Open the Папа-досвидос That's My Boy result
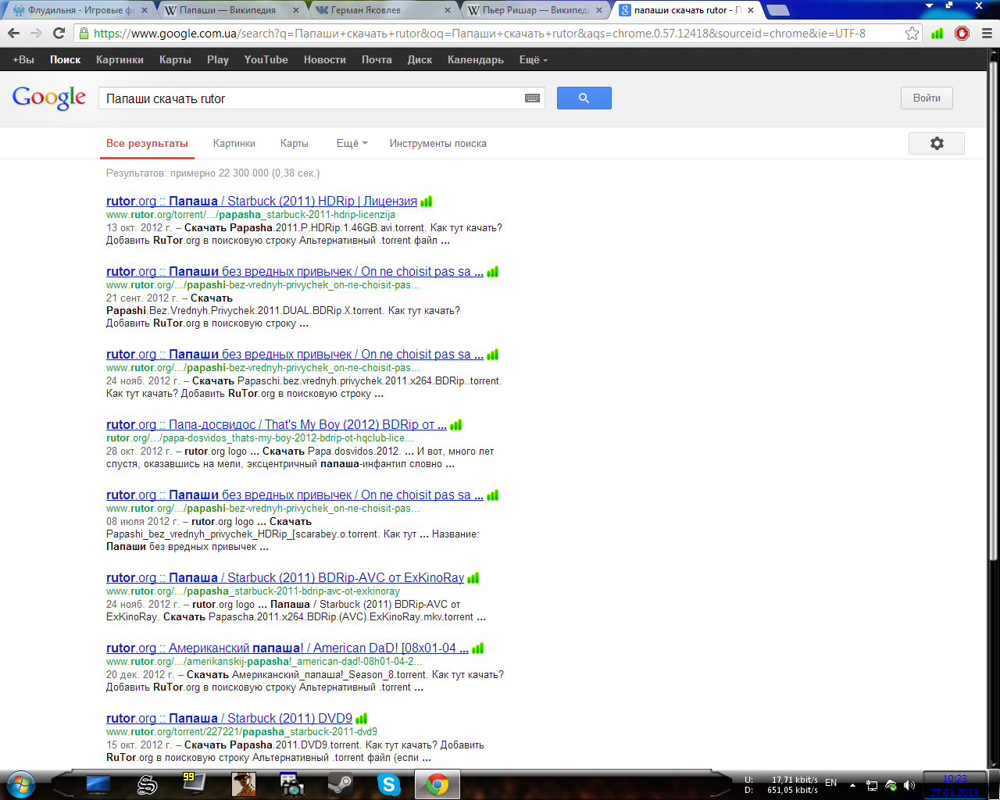The height and width of the screenshot is (800, 1000). pos(277,425)
